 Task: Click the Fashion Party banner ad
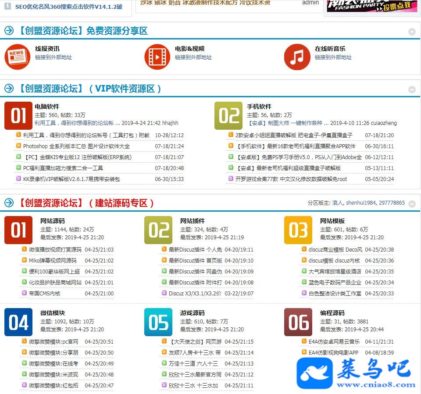[x=371, y=5]
